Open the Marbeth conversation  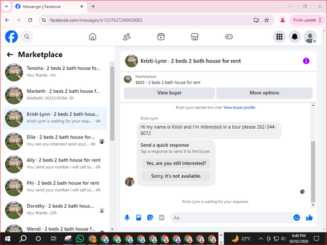pos(55,95)
